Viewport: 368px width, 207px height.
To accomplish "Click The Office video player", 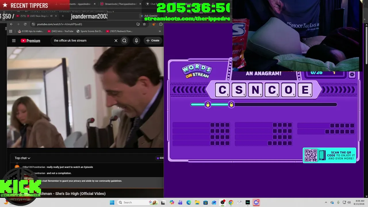I will click(x=85, y=97).
